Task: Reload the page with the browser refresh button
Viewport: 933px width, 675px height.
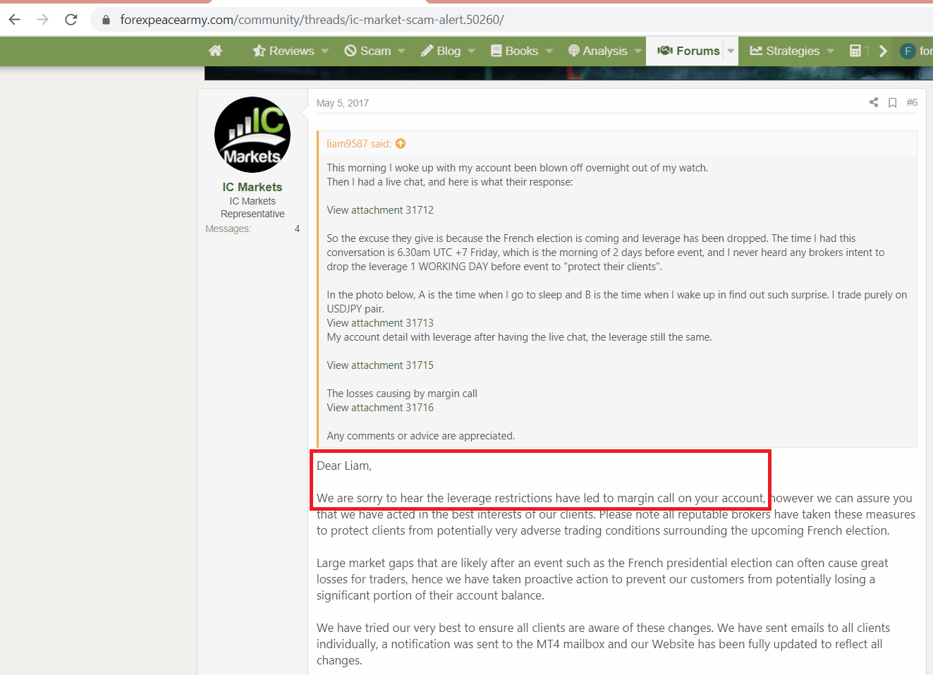Action: tap(71, 20)
